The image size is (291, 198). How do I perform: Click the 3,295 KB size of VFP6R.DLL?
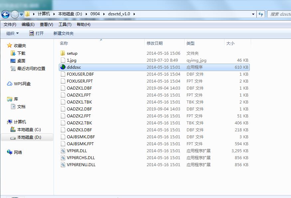pos(240,151)
